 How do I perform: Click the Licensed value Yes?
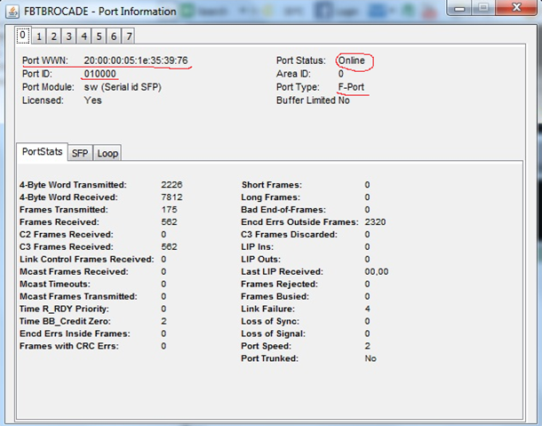click(92, 100)
